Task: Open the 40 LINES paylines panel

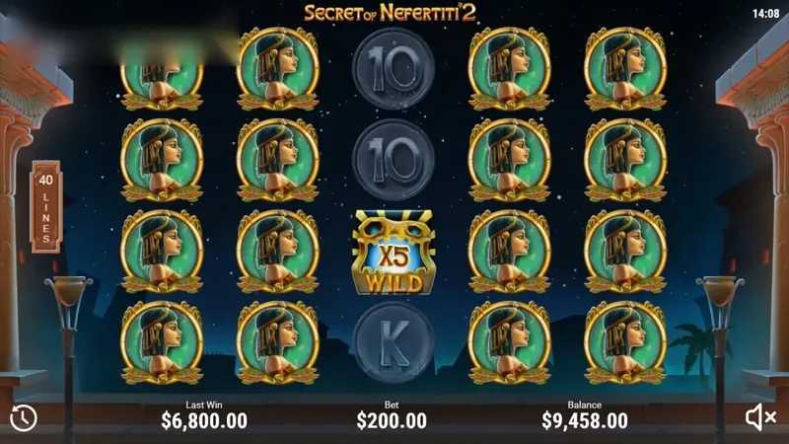Action: (45, 207)
